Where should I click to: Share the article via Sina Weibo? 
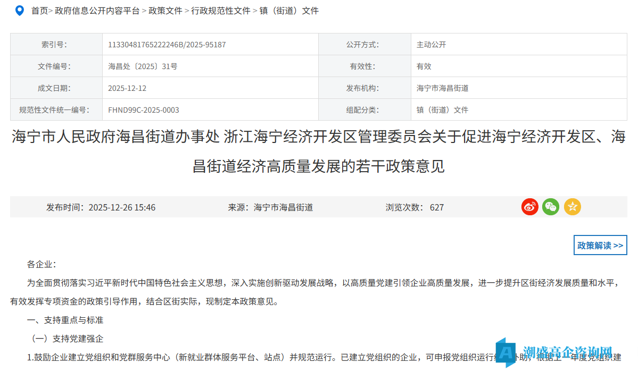pyautogui.click(x=529, y=207)
